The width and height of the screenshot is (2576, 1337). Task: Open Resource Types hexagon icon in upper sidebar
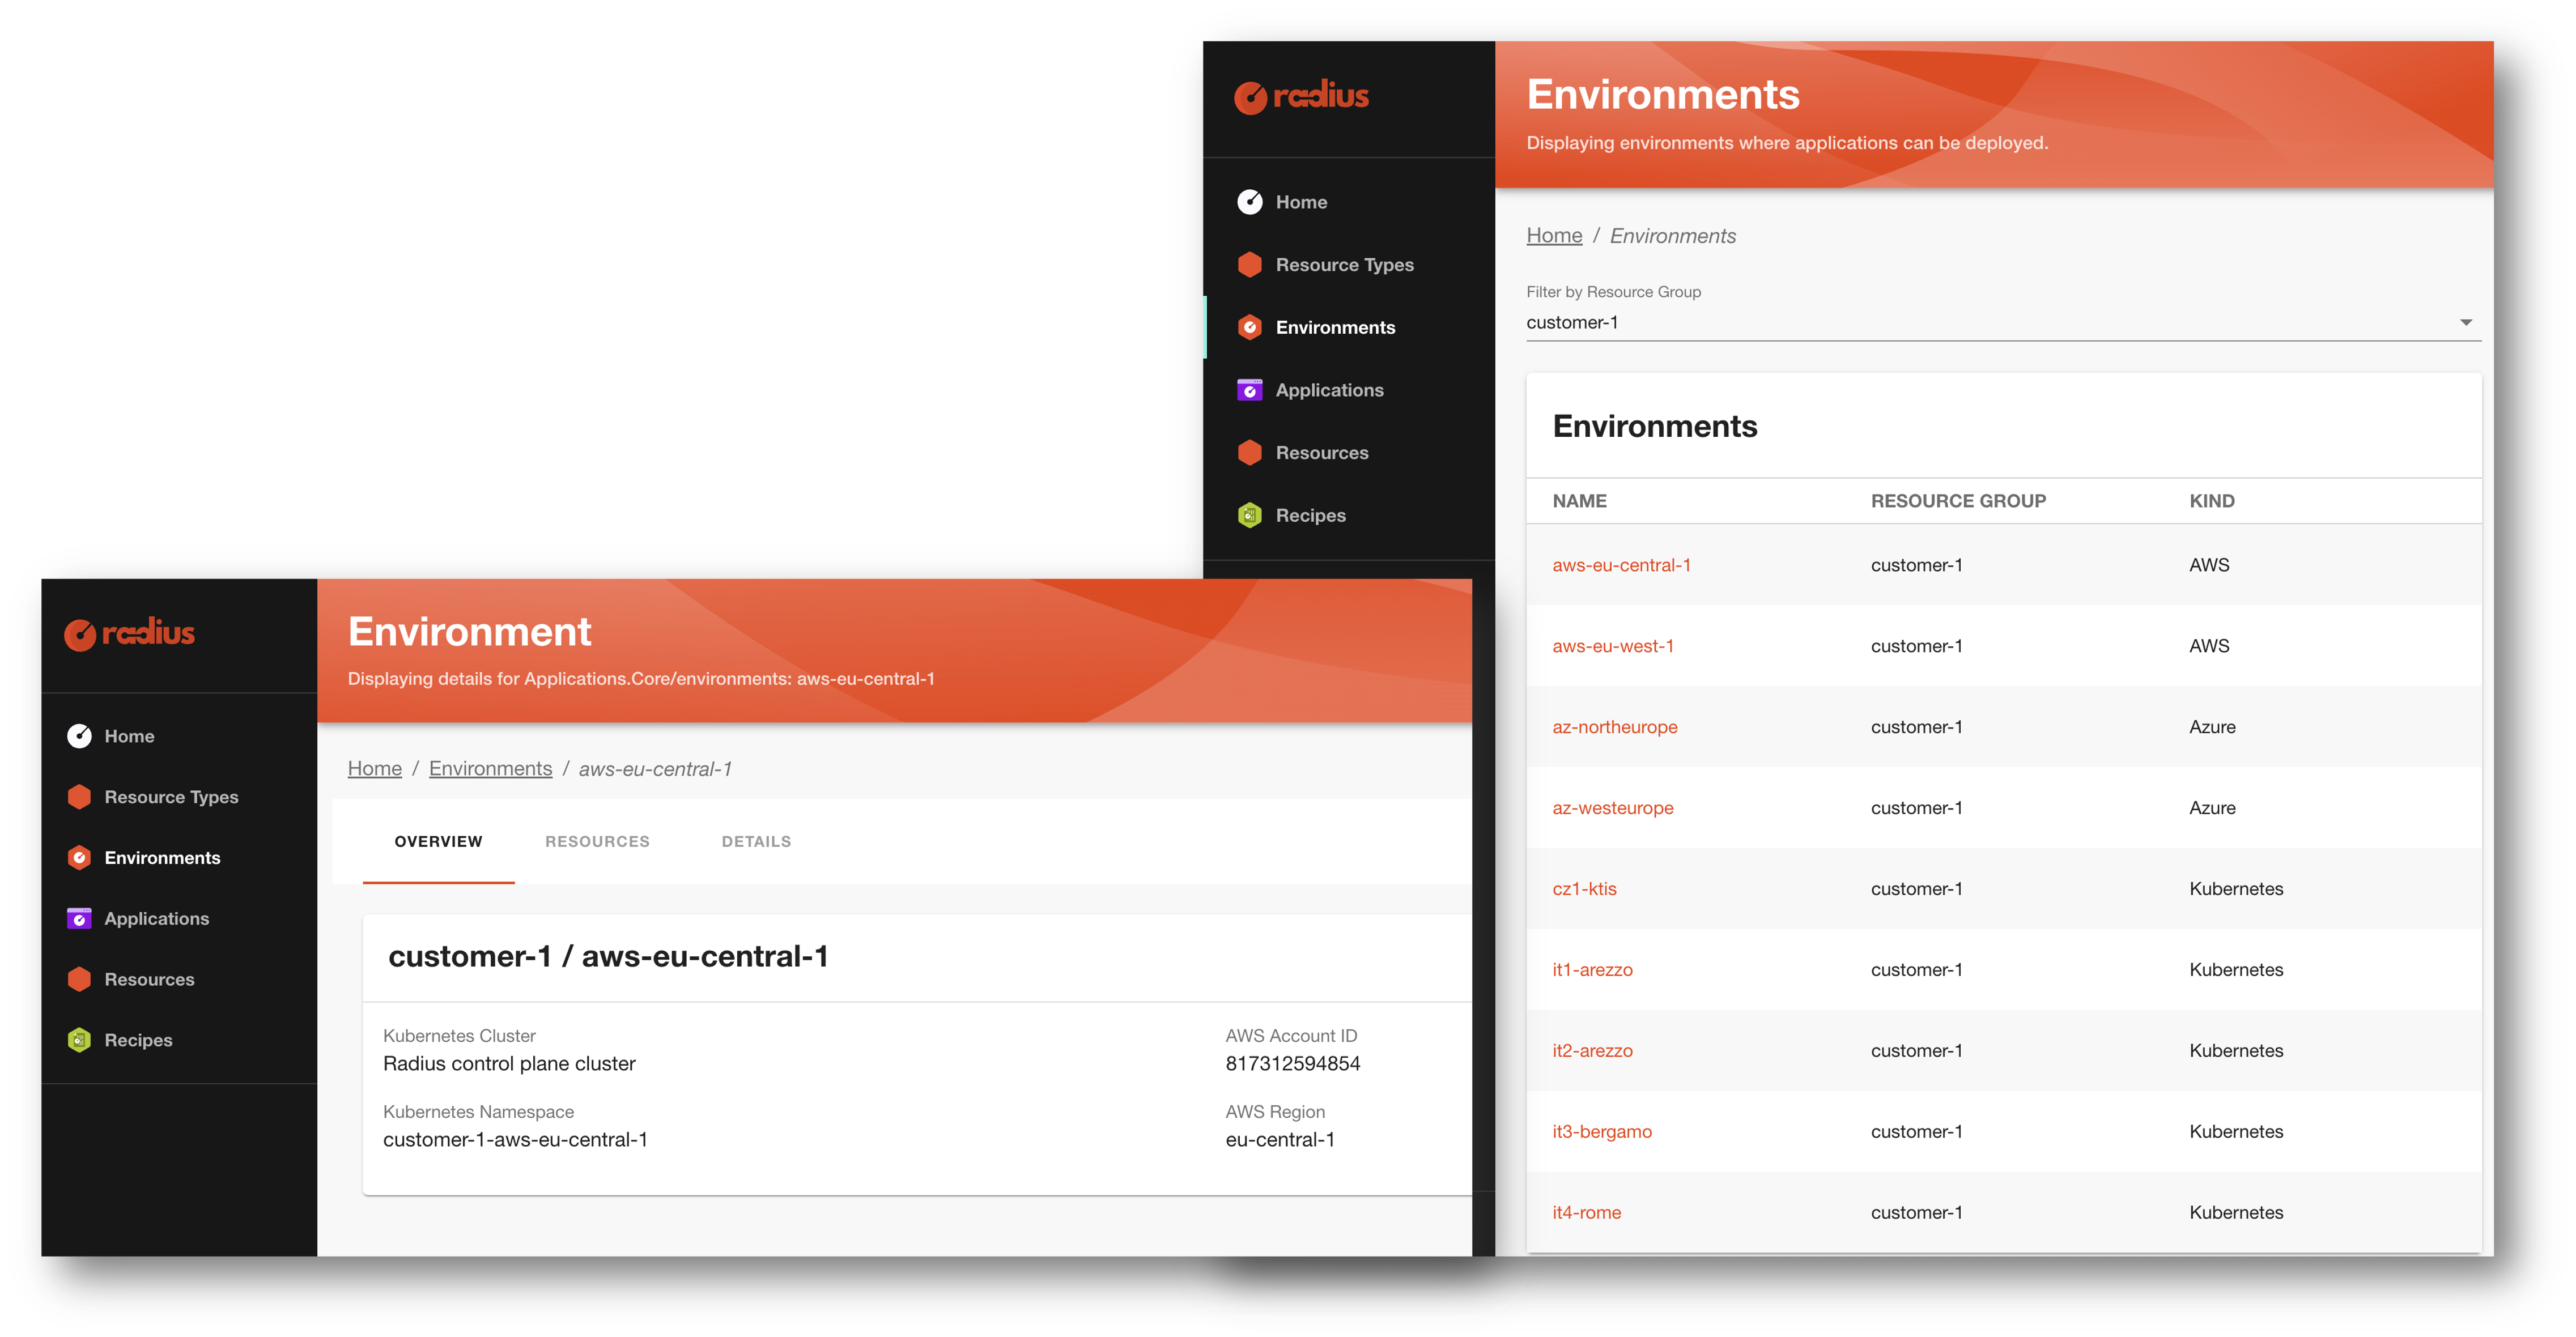(1250, 265)
